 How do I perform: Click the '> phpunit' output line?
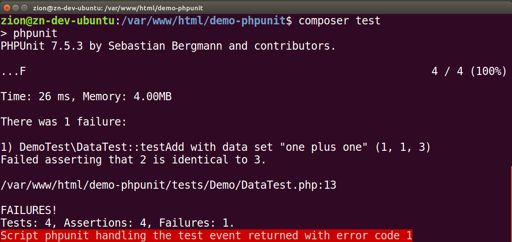coord(29,33)
